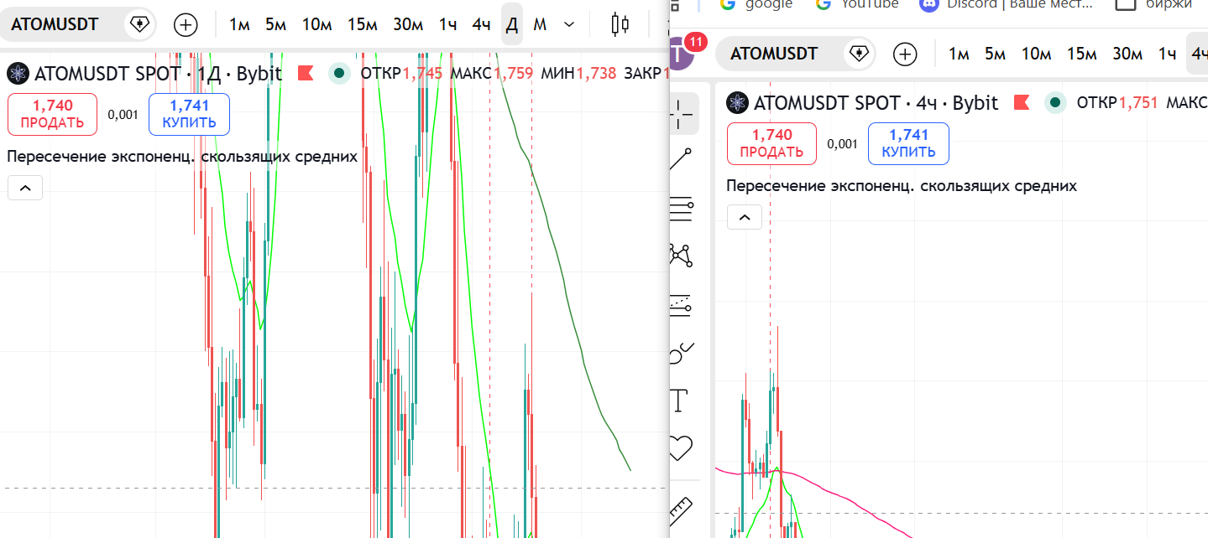This screenshot has height=538, width=1208.
Task: Select EMA cross indicator label in right window
Action: click(x=902, y=186)
